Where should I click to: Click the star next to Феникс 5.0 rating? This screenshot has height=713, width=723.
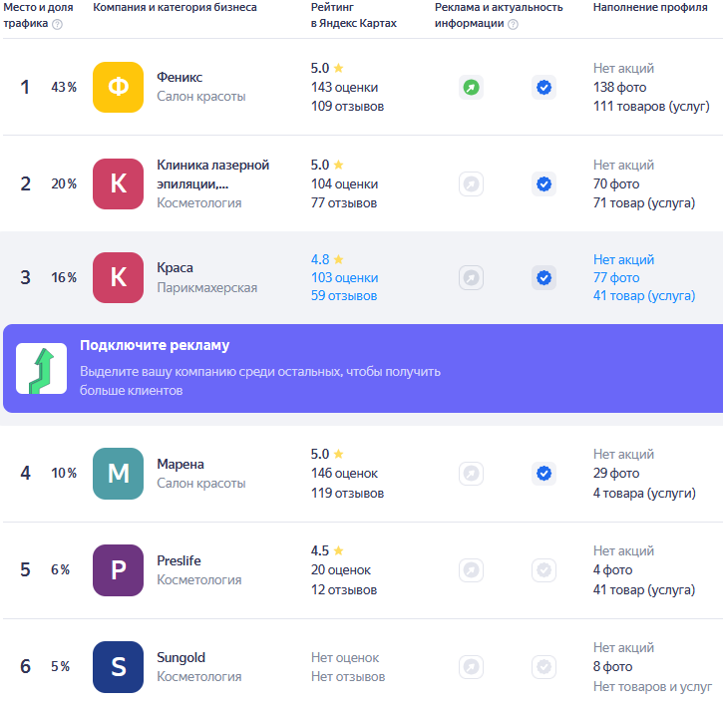click(338, 68)
